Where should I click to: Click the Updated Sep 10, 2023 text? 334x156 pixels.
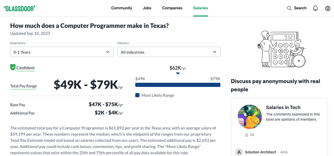30,33
